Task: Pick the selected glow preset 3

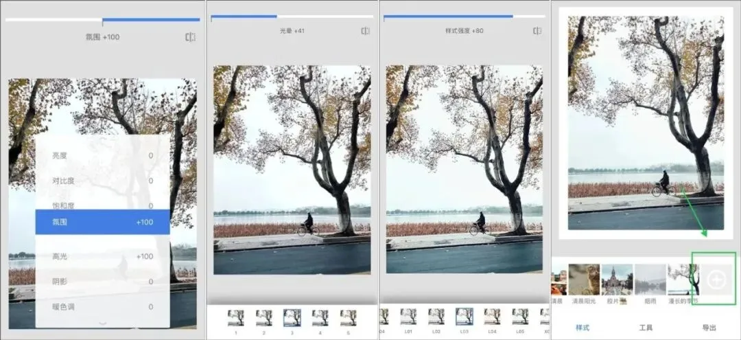Action: 292,318
